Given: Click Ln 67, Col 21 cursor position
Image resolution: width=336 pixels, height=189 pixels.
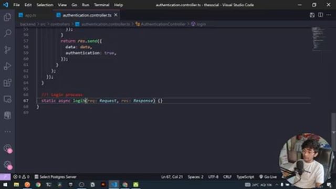Looking at the screenshot, I should pyautogui.click(x=172, y=177).
